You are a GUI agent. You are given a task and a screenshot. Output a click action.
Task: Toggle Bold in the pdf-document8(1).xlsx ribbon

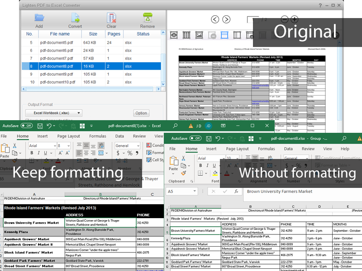pyautogui.click(x=32, y=153)
